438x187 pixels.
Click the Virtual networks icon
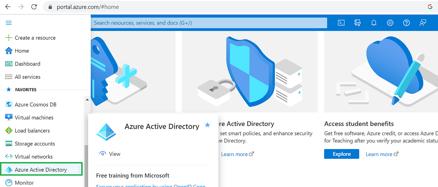tap(9, 157)
